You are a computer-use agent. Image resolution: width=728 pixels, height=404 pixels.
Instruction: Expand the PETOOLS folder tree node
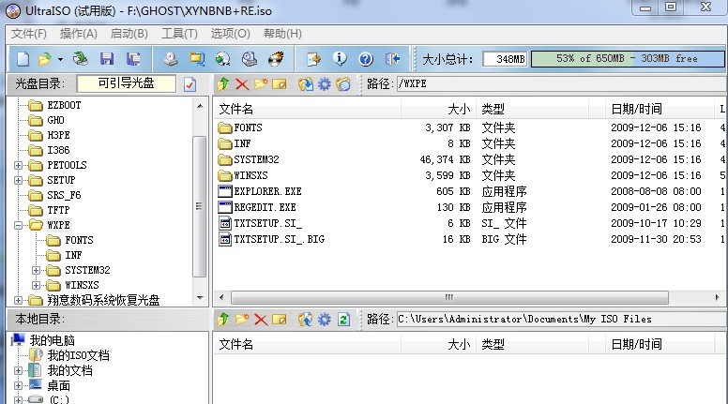(18, 165)
